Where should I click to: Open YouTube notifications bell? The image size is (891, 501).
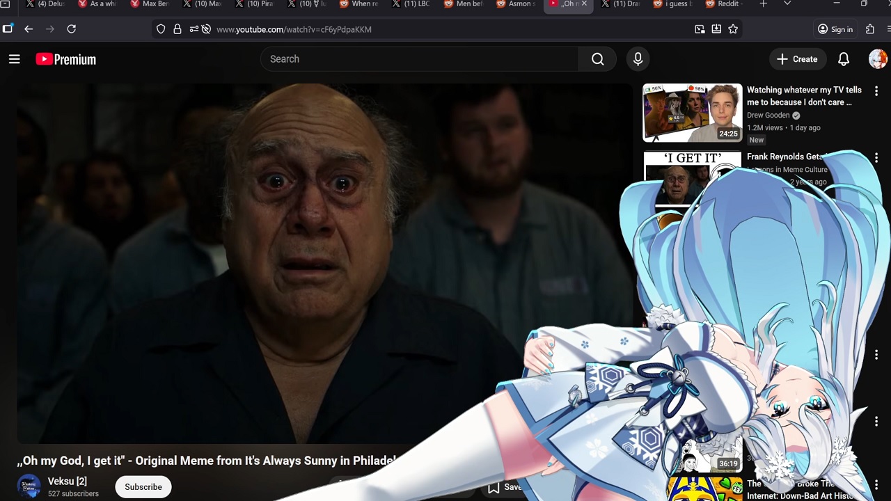pos(843,59)
